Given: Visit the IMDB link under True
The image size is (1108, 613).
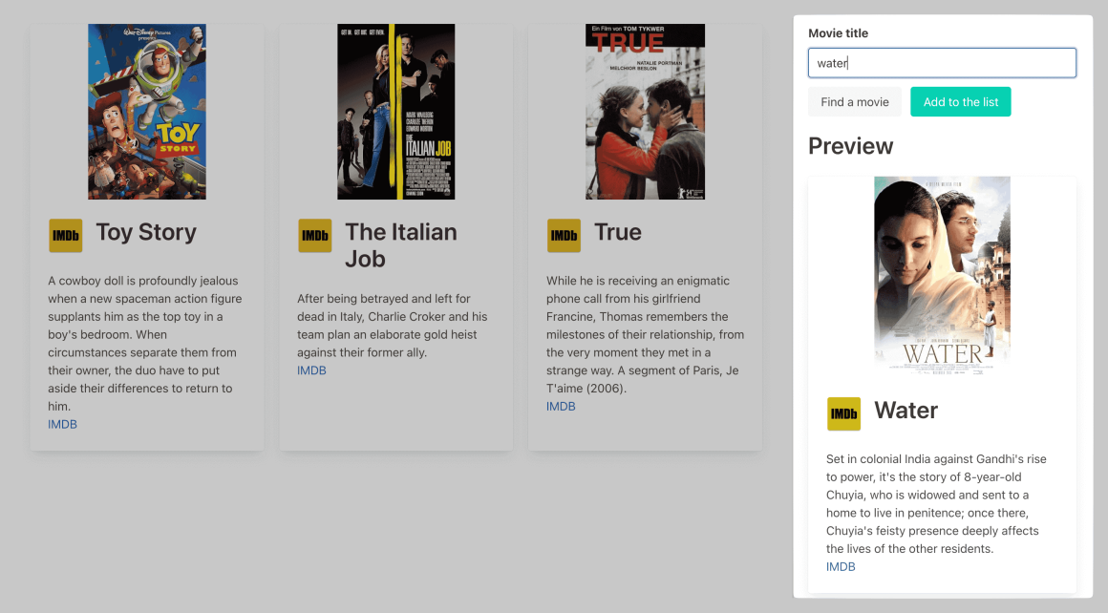Looking at the screenshot, I should pos(561,407).
